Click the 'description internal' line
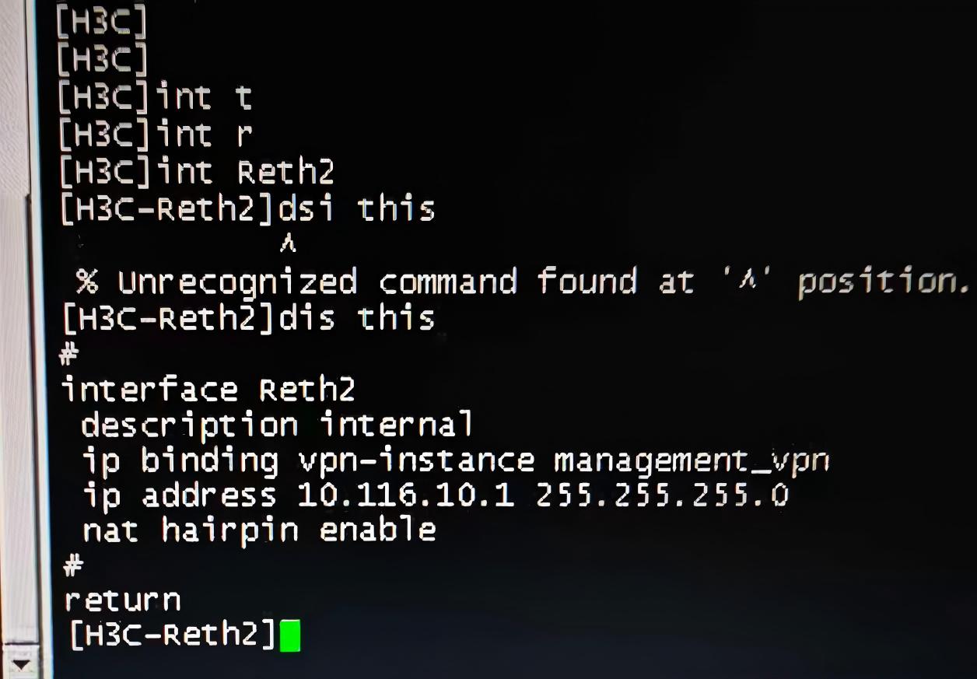This screenshot has width=977, height=679. (x=276, y=425)
